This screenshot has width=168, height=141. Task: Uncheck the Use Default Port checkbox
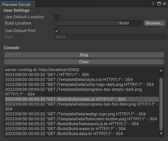[57, 31]
